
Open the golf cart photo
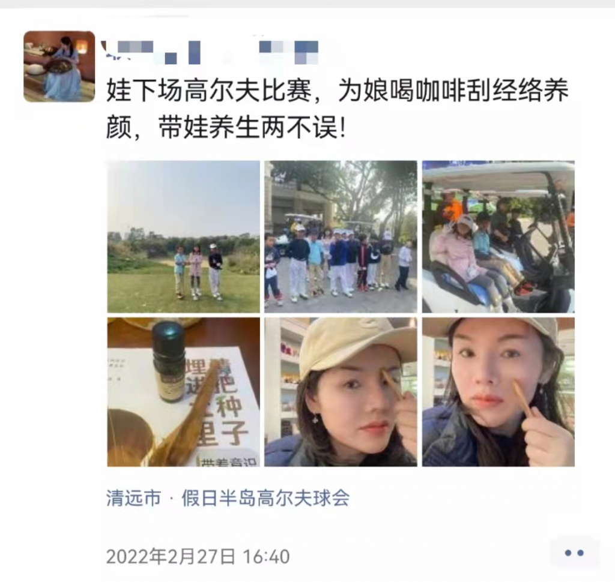(x=498, y=237)
